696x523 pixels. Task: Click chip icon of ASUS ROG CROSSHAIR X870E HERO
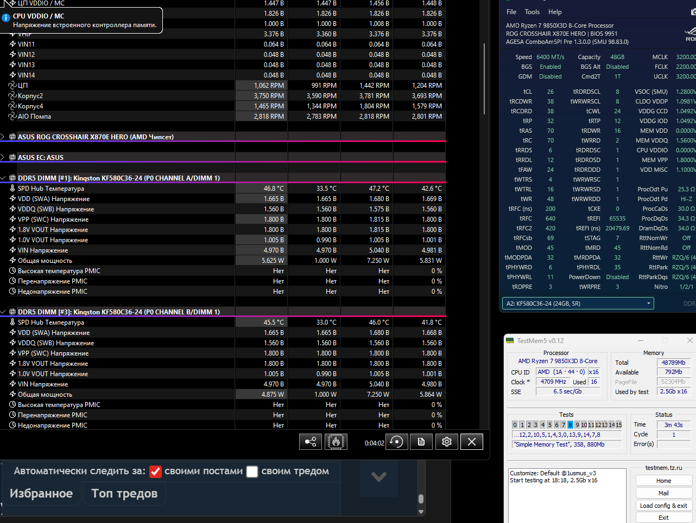tap(12, 137)
